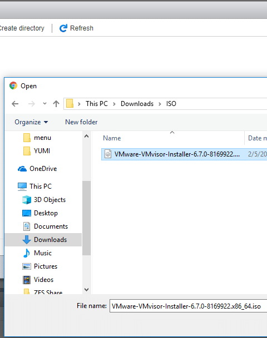Sort files by the Date modified column

pyautogui.click(x=257, y=138)
